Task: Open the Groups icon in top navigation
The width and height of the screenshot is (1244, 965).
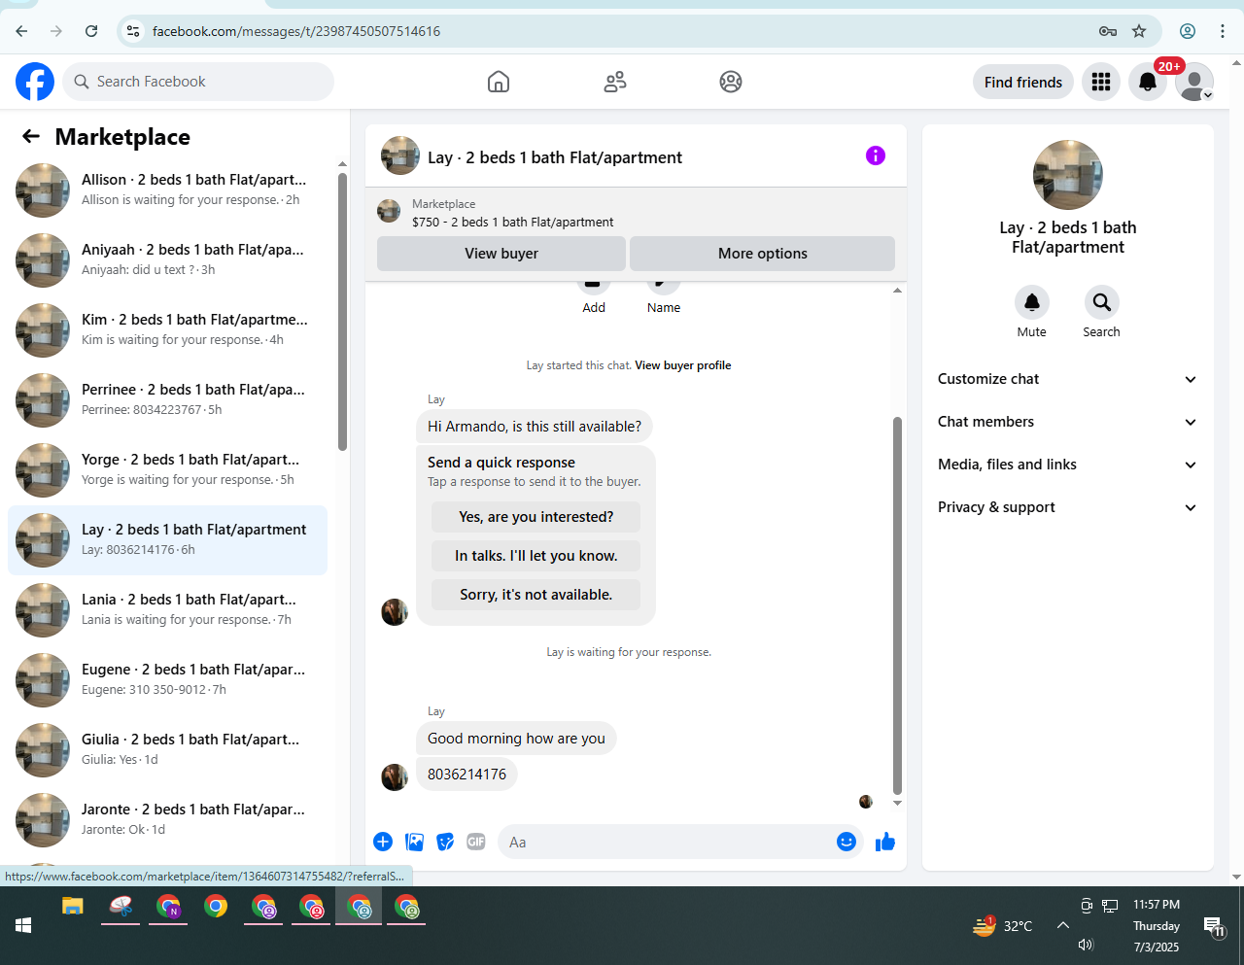Action: (x=731, y=82)
